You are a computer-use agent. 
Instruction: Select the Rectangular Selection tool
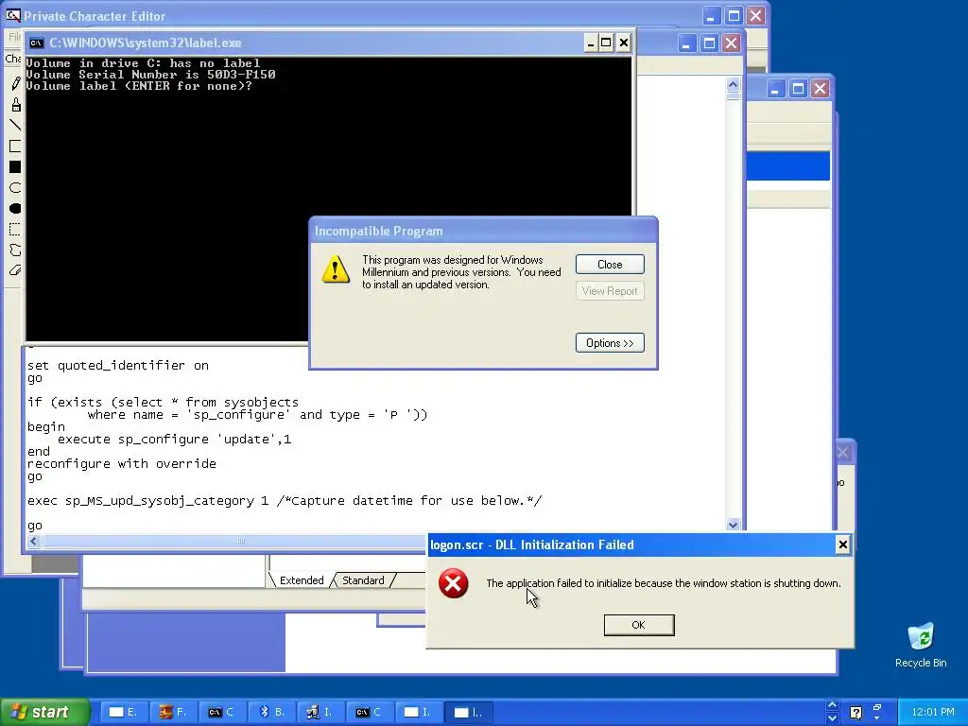[15, 230]
